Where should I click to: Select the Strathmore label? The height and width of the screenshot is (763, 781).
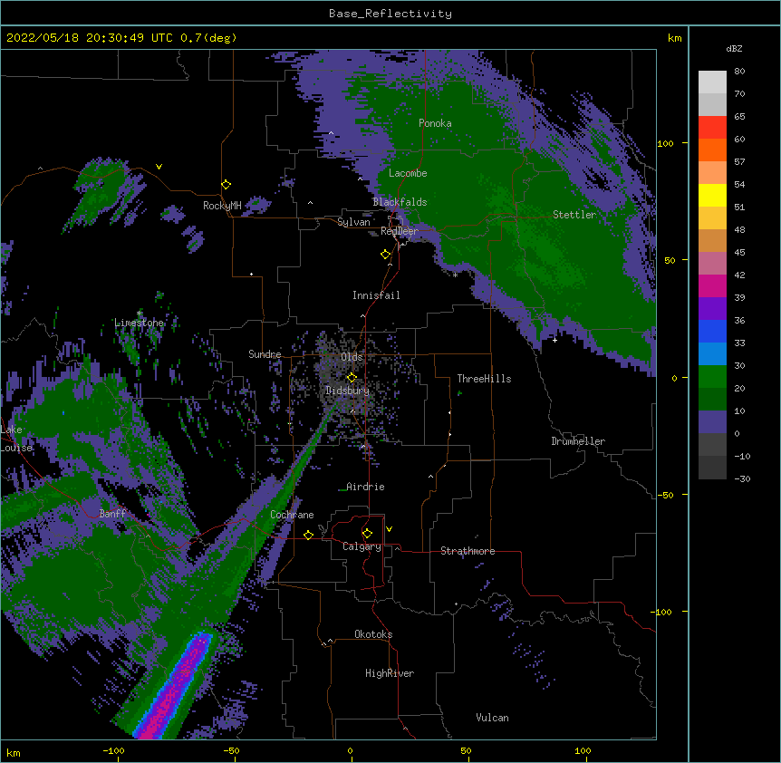click(x=468, y=551)
